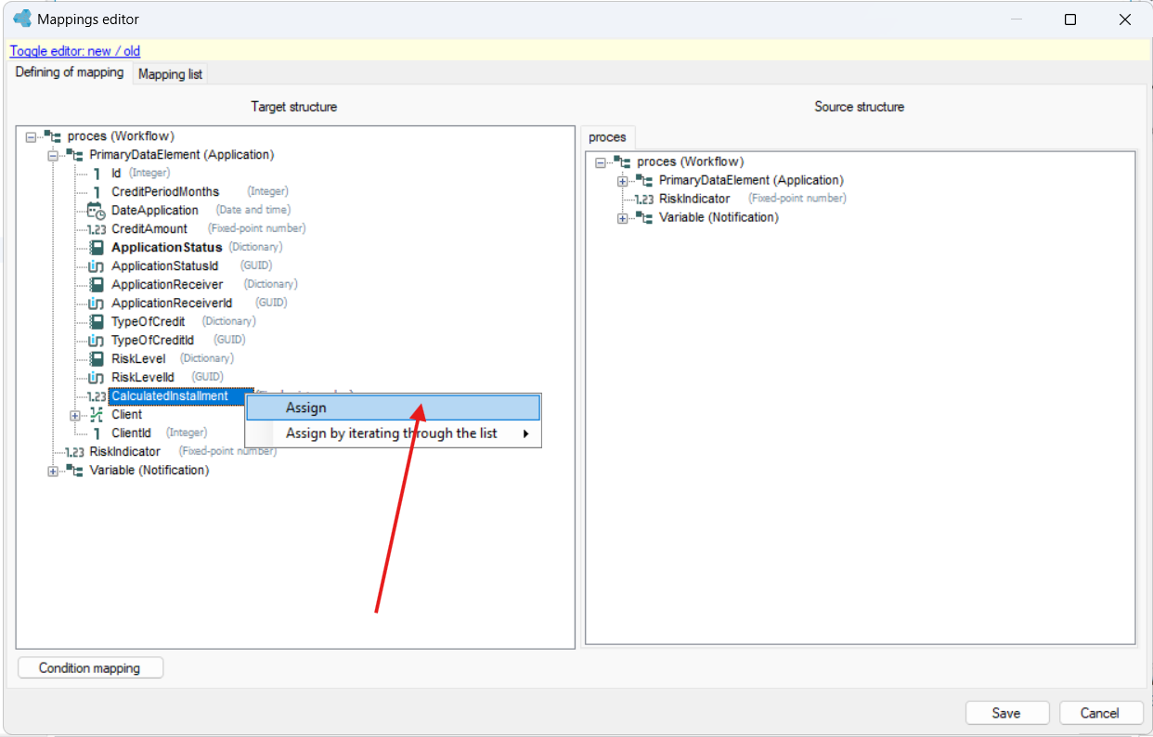Expand Variable (Notification) in Target structure
This screenshot has height=737, width=1153.
point(53,471)
